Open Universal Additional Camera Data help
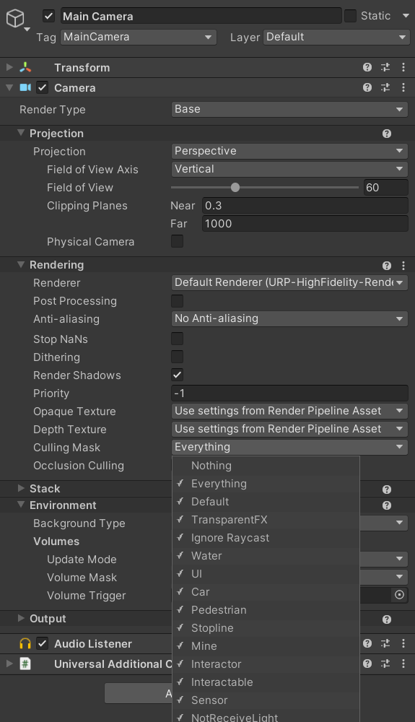This screenshot has width=415, height=722. tap(367, 664)
